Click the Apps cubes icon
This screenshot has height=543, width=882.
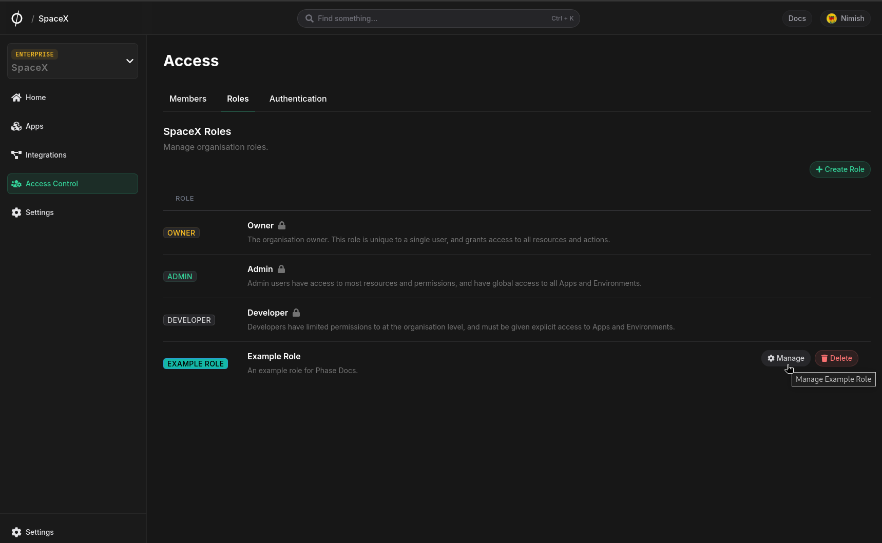coord(16,126)
